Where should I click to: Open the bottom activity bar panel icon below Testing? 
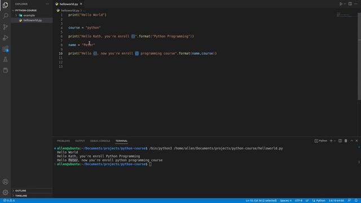pos(5,70)
